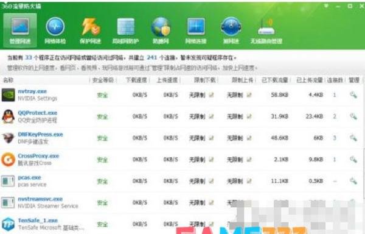The width and height of the screenshot is (365, 234).
Task: Sort by the 连接数 column header
Action: [x=335, y=80]
